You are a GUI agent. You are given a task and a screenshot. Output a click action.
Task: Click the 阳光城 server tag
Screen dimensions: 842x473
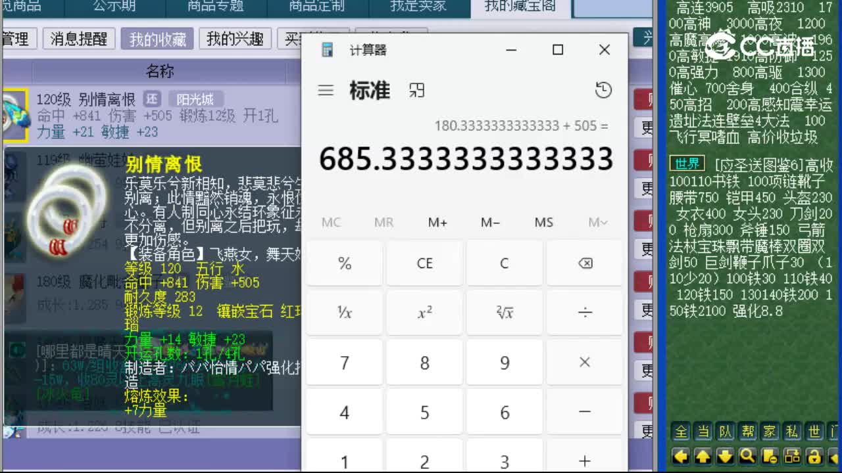coord(195,99)
